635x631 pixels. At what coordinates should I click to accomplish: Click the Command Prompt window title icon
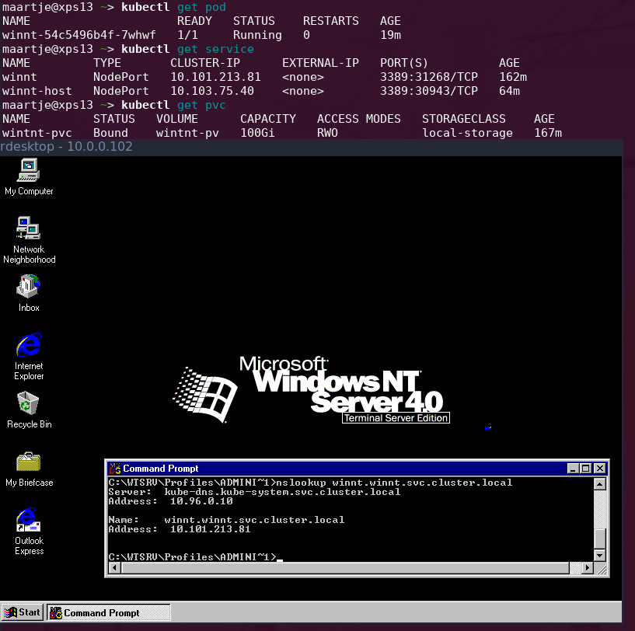pyautogui.click(x=115, y=469)
